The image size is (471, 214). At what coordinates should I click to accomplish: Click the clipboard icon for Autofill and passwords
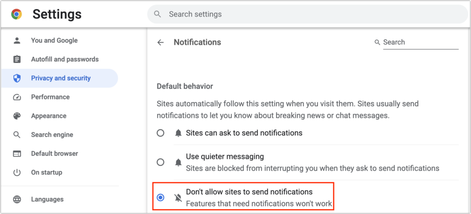[x=17, y=59]
